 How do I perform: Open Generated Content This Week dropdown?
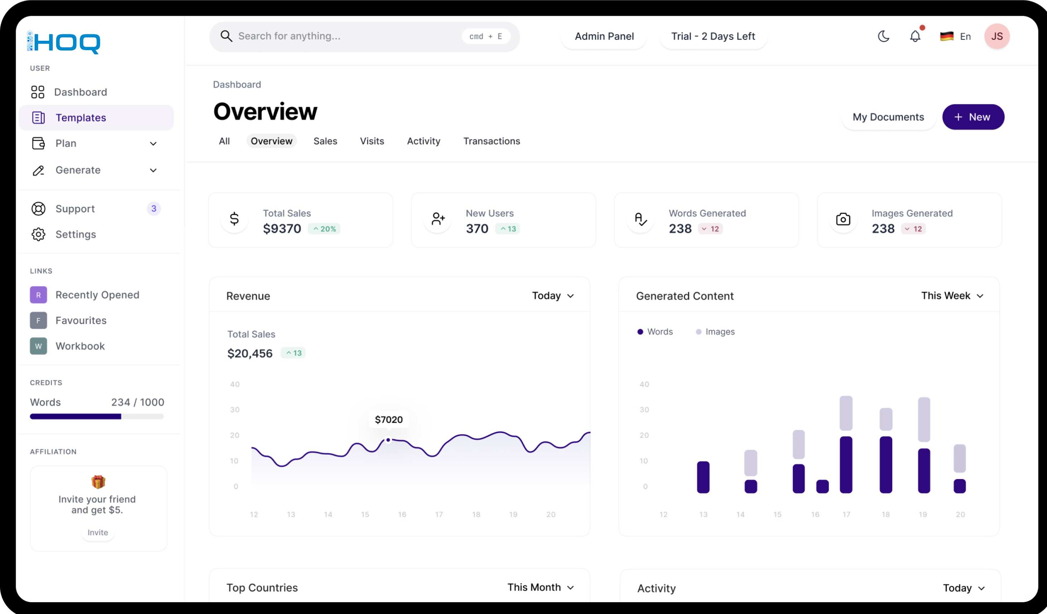coord(952,296)
